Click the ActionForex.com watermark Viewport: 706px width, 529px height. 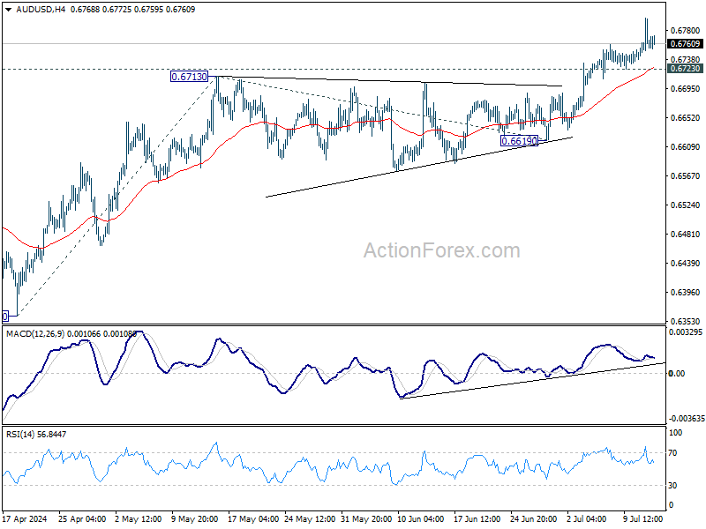tap(442, 250)
